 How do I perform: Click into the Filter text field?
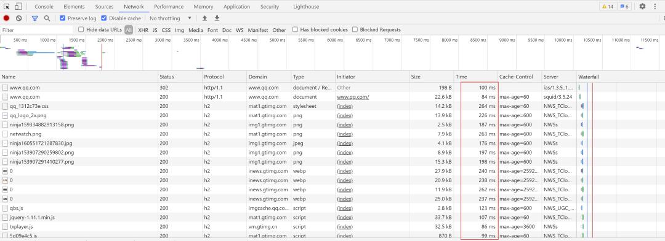[37, 30]
